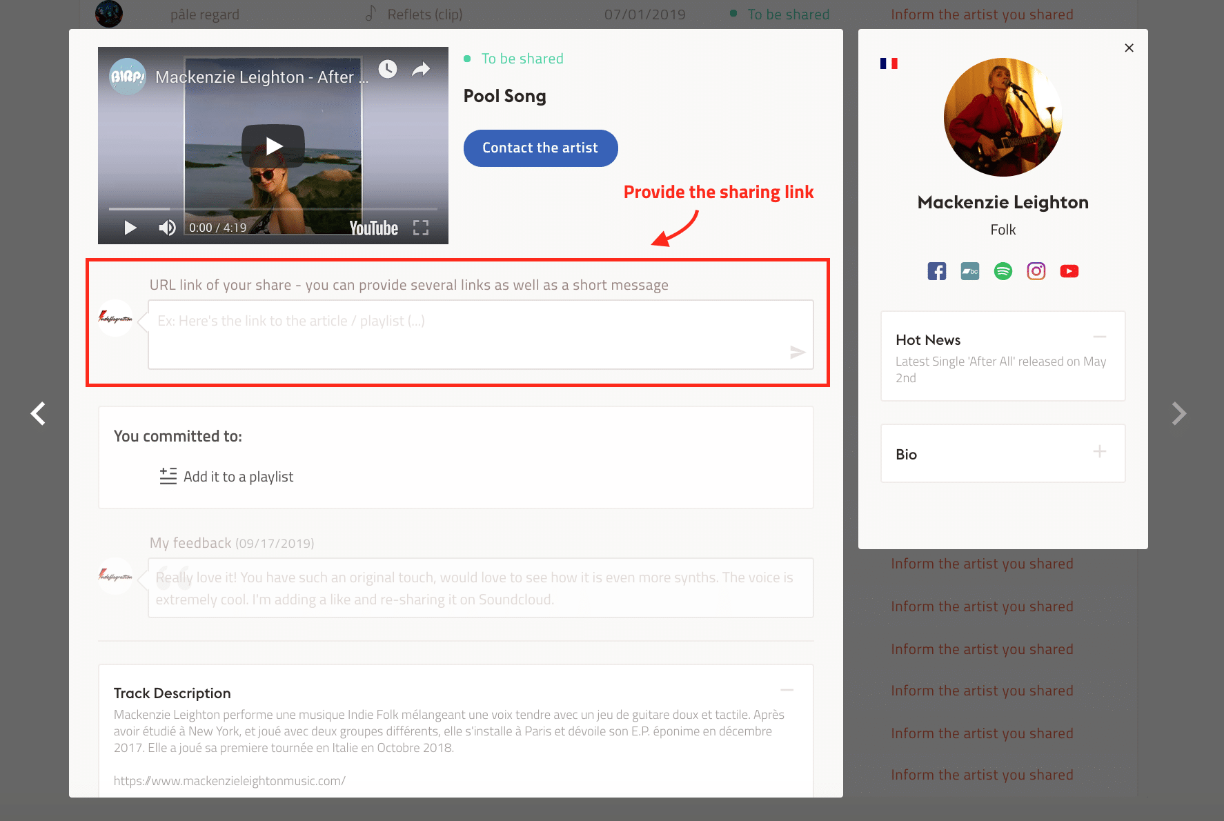Click the 'You committed to:' heading
Screen dimensions: 1224x821
[x=178, y=436]
